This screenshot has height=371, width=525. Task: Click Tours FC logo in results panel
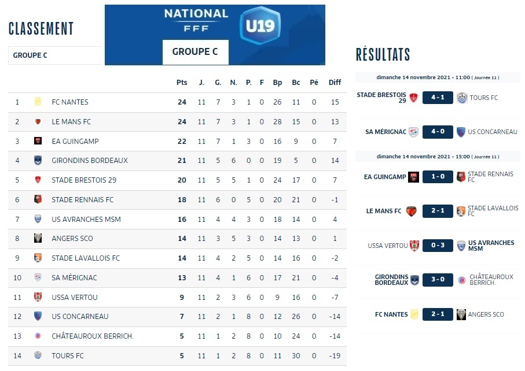click(461, 98)
